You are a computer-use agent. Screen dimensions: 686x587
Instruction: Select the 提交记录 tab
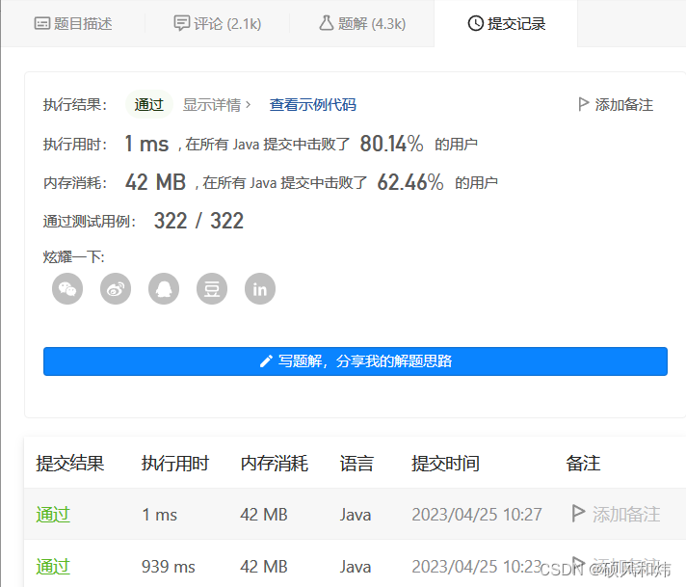[506, 24]
